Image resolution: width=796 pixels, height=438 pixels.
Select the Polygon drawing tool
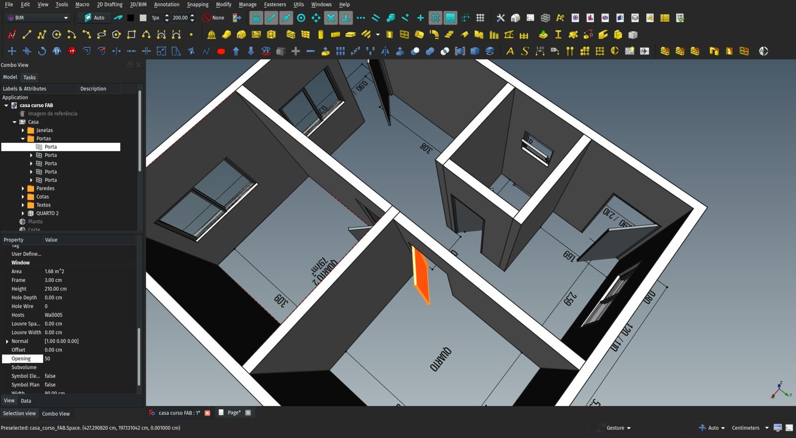click(116, 35)
